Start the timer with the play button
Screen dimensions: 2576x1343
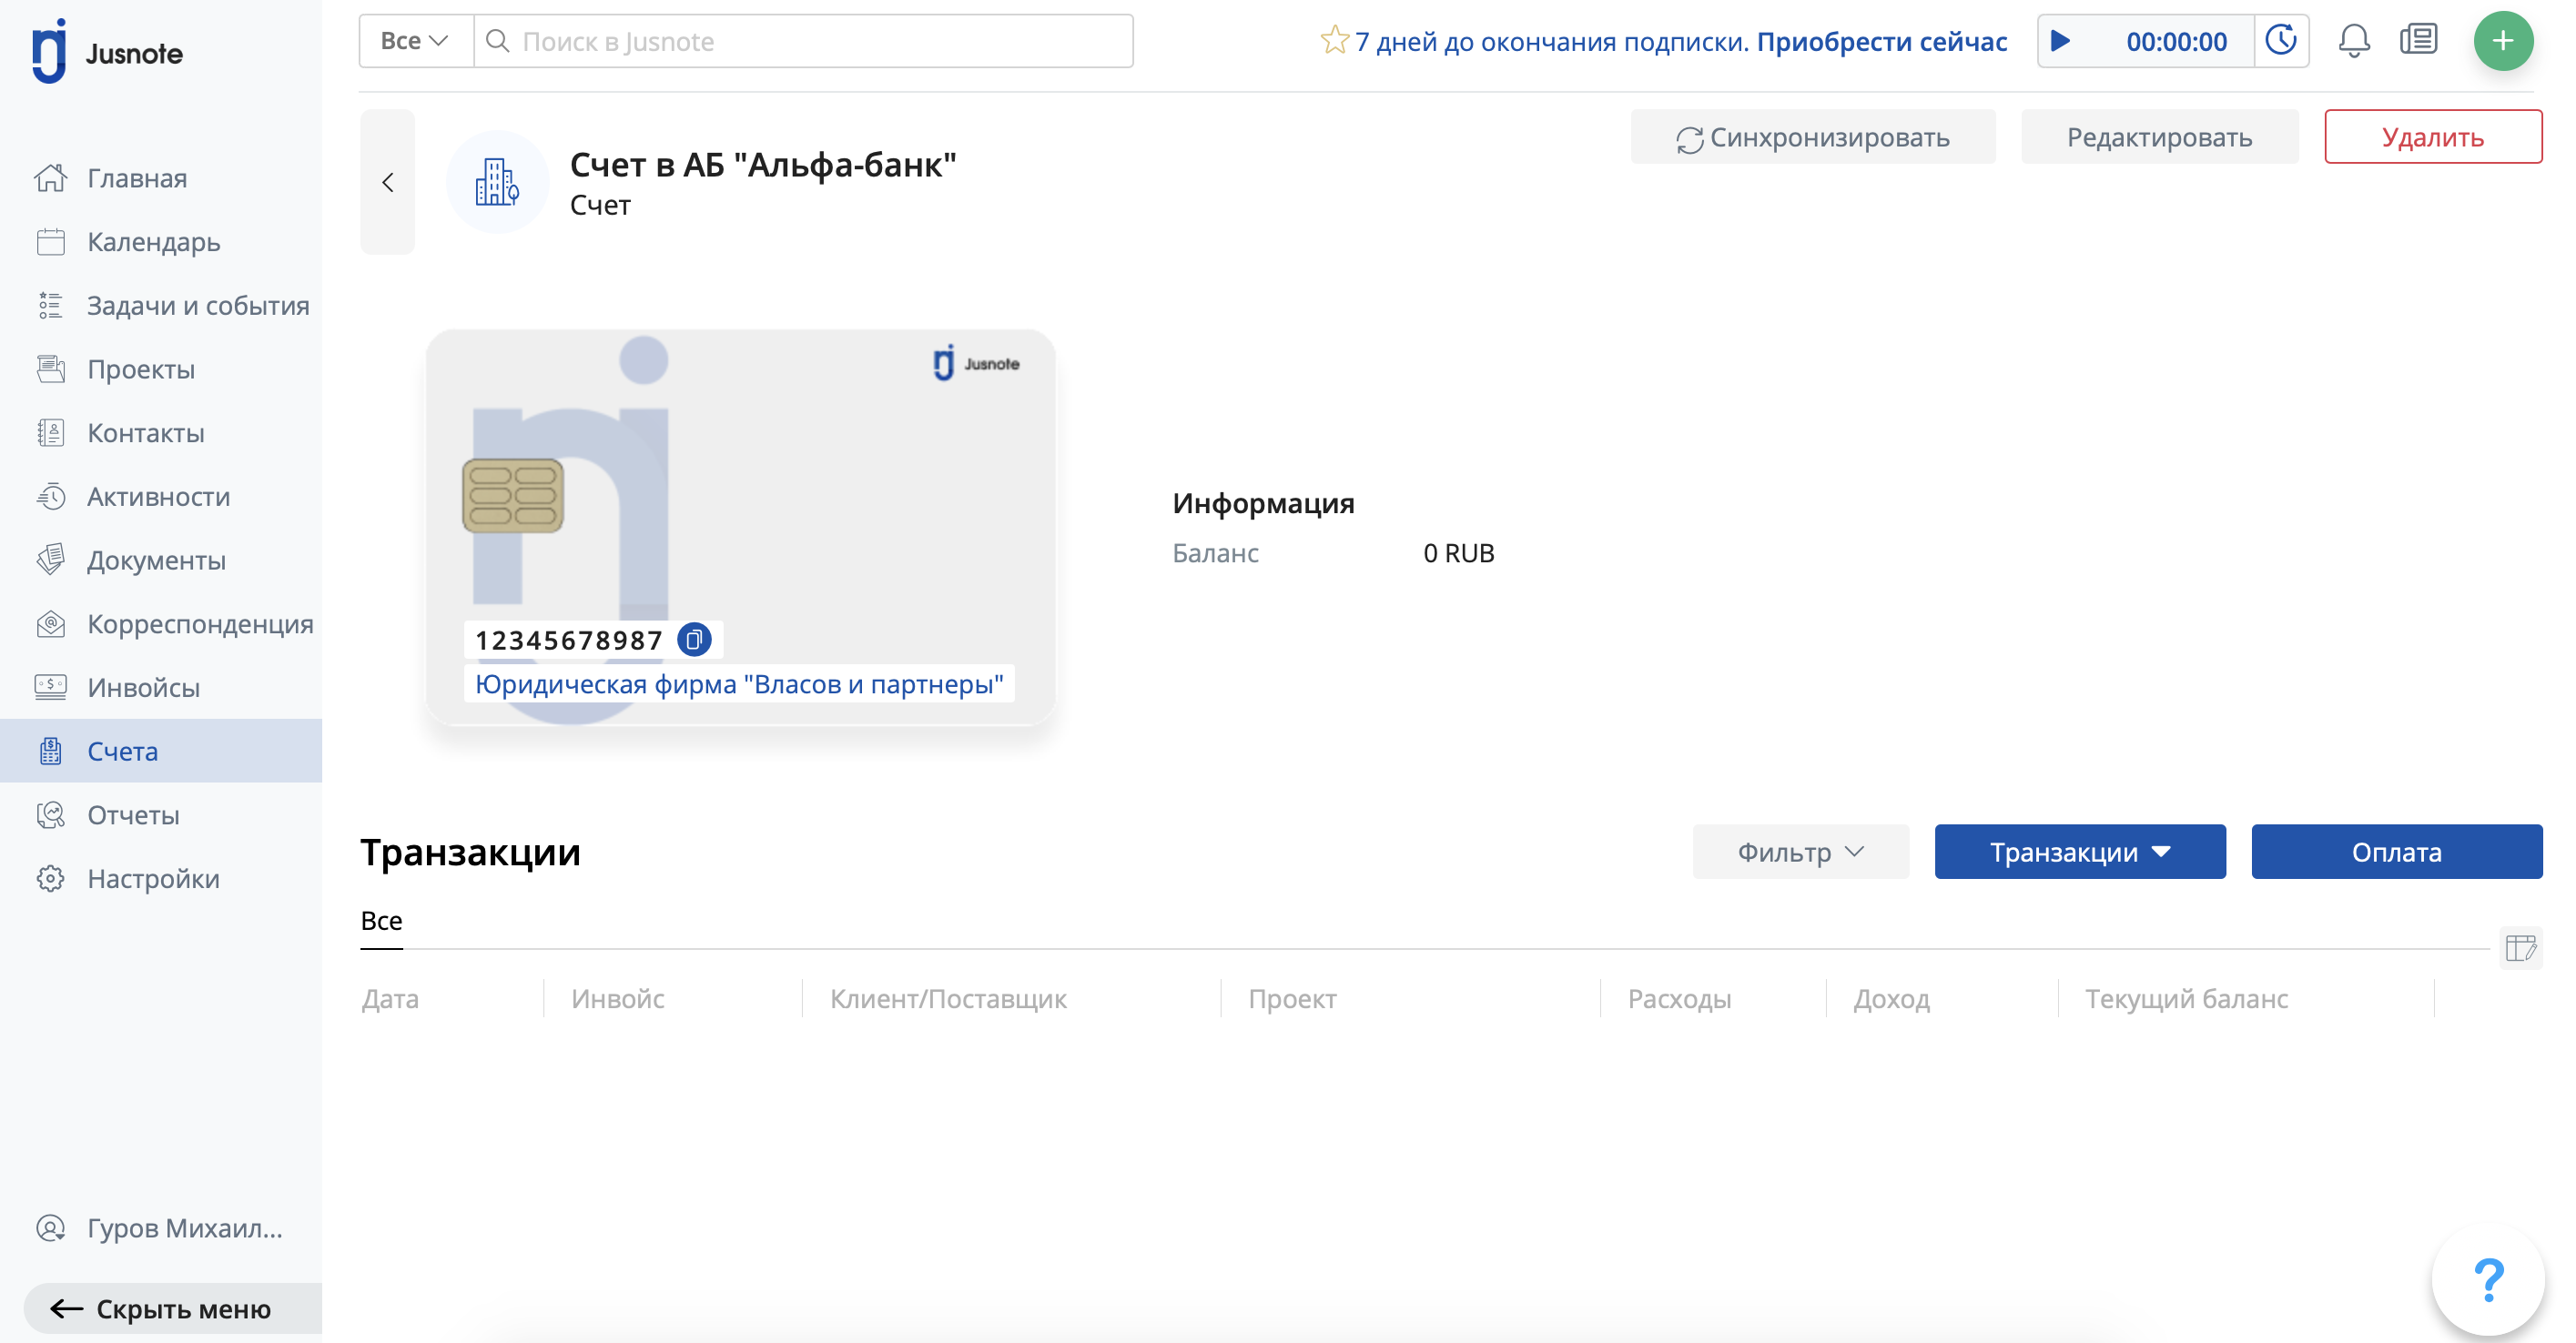tap(2060, 41)
